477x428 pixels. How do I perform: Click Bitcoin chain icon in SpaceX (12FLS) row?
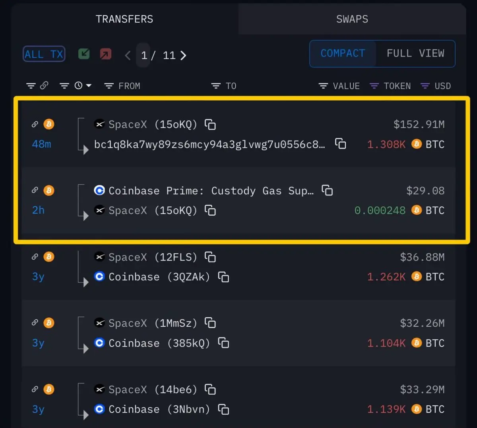pyautogui.click(x=49, y=257)
